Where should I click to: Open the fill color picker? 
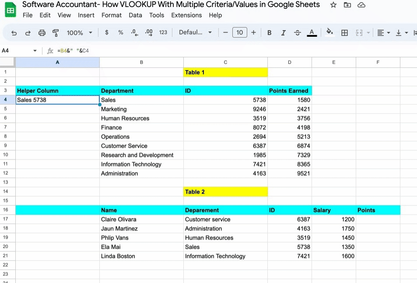pyautogui.click(x=329, y=32)
